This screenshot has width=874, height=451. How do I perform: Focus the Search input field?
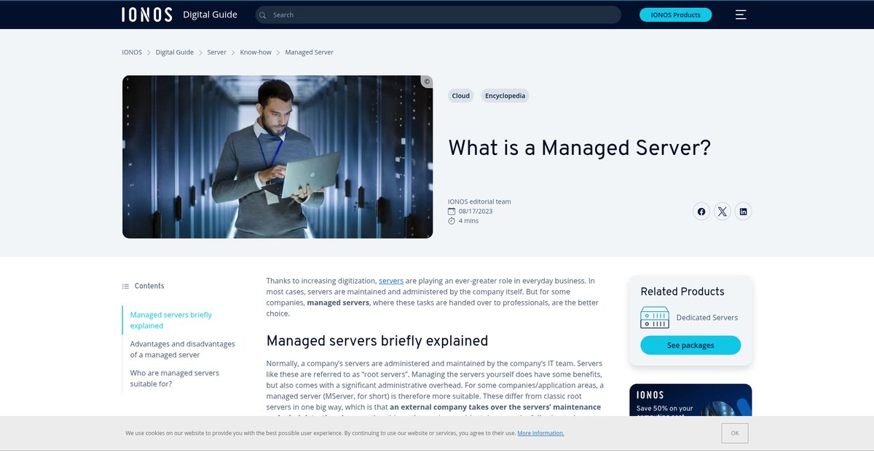point(438,15)
